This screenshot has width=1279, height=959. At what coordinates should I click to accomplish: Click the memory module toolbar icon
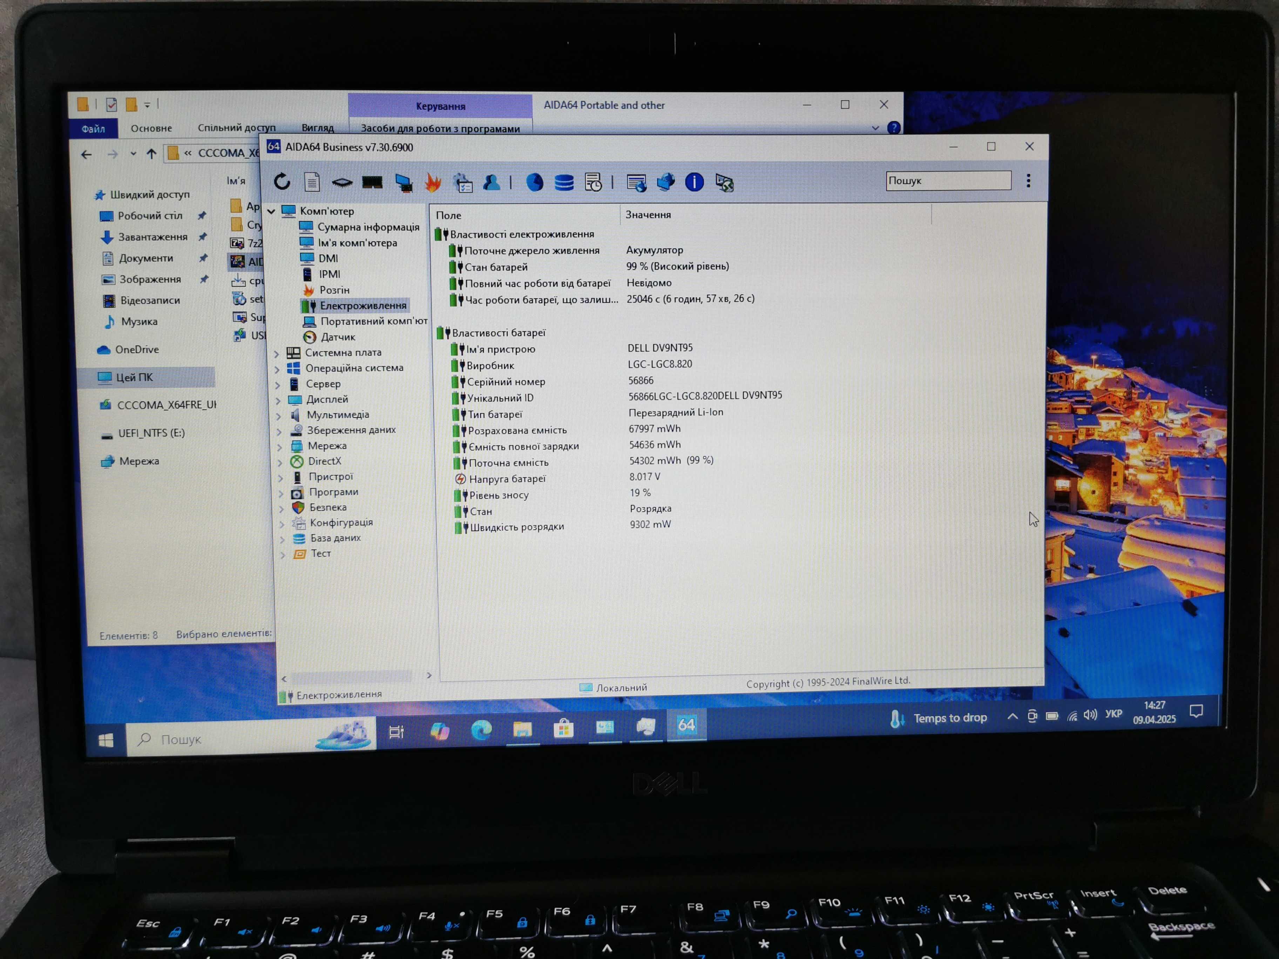coord(372,183)
